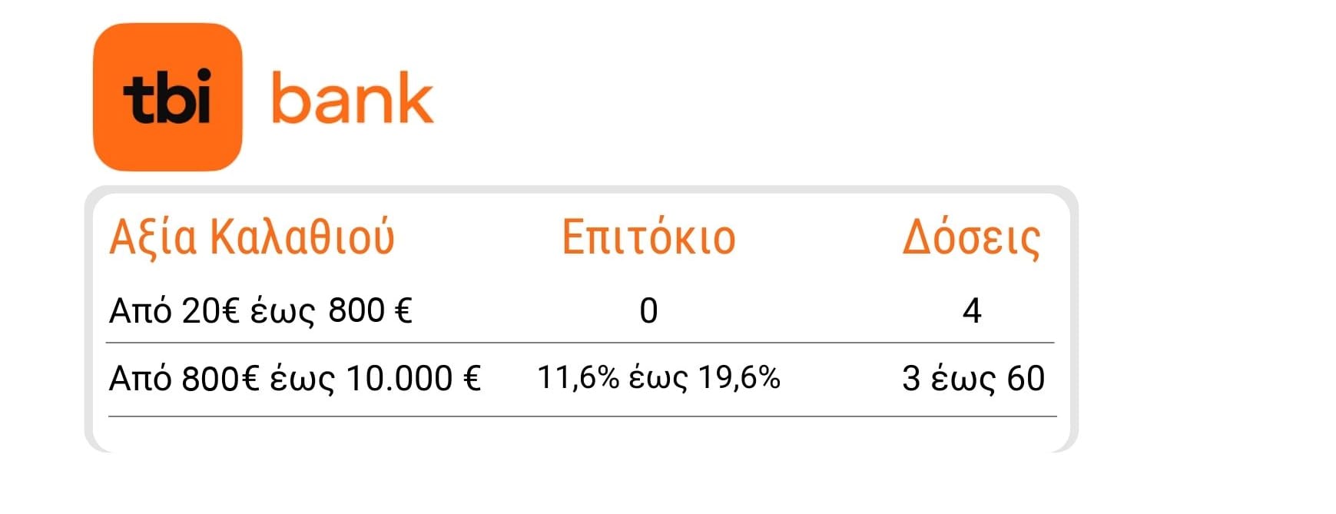Select the Επιτόκιο column header

(648, 237)
